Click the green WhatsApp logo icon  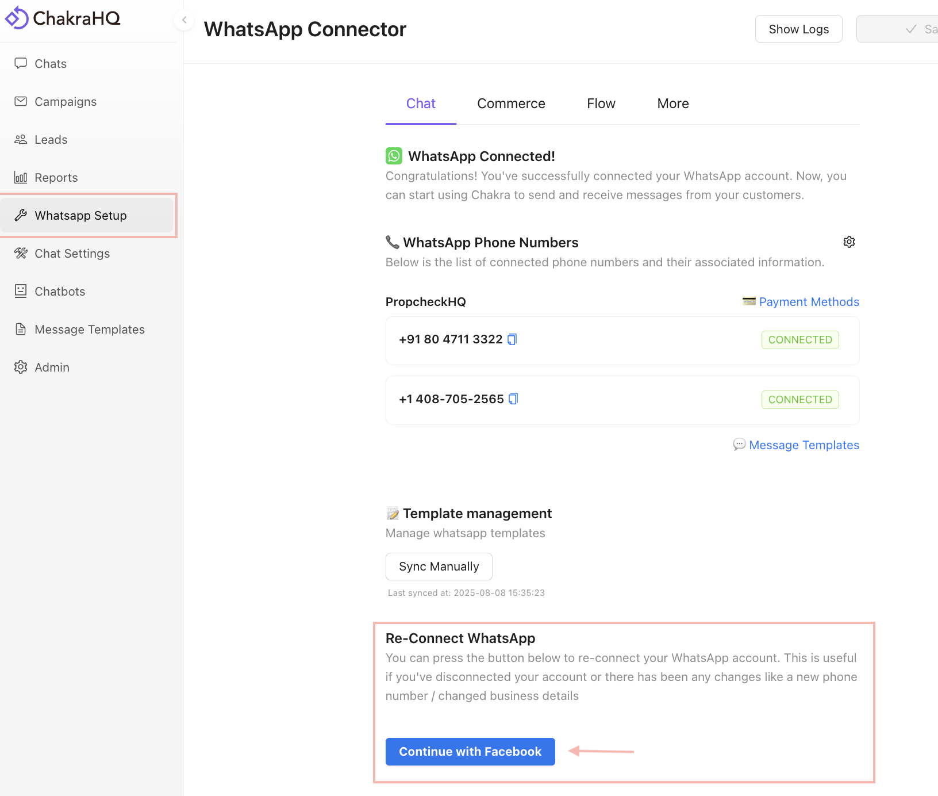394,156
